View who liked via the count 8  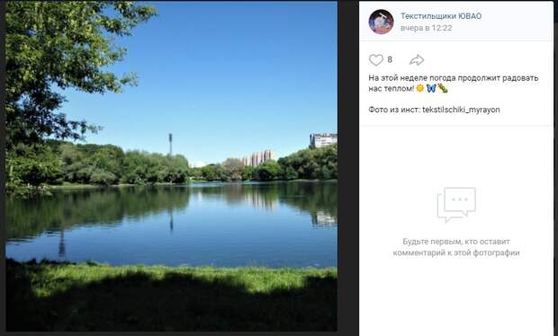(x=390, y=59)
